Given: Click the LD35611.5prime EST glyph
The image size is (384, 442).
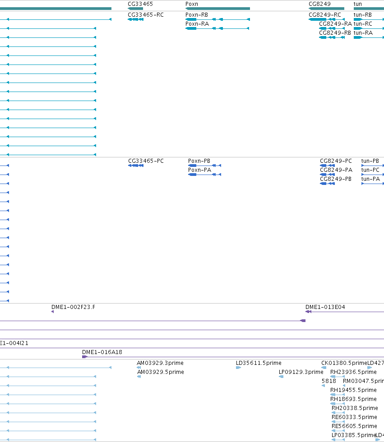Looking at the screenshot, I should tap(239, 368).
